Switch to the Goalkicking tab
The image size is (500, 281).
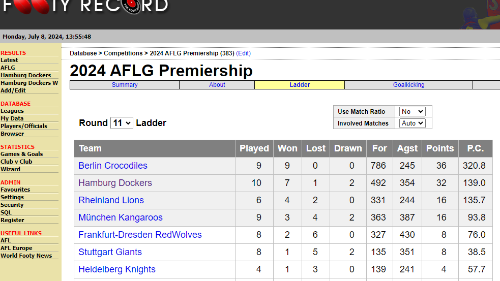pyautogui.click(x=408, y=85)
